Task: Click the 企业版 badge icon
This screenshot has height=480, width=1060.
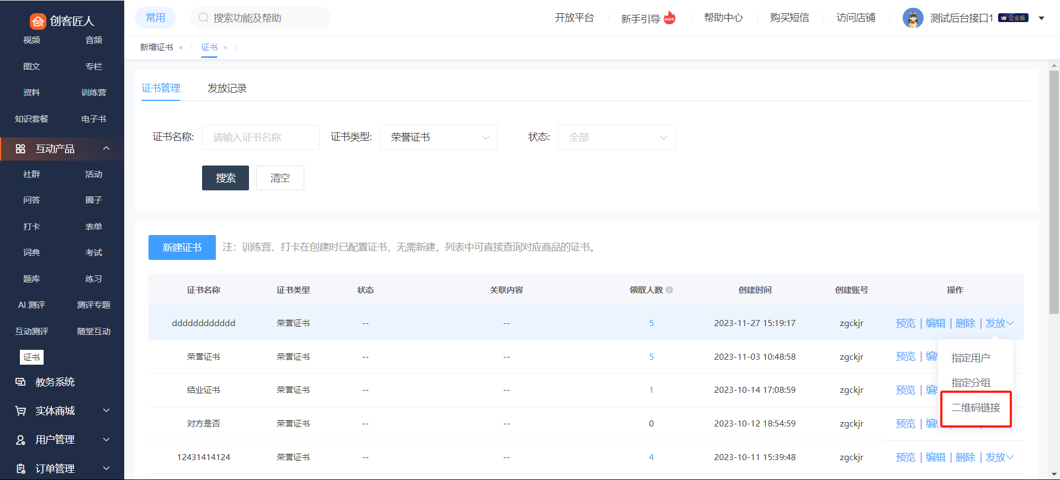Action: coord(1014,18)
